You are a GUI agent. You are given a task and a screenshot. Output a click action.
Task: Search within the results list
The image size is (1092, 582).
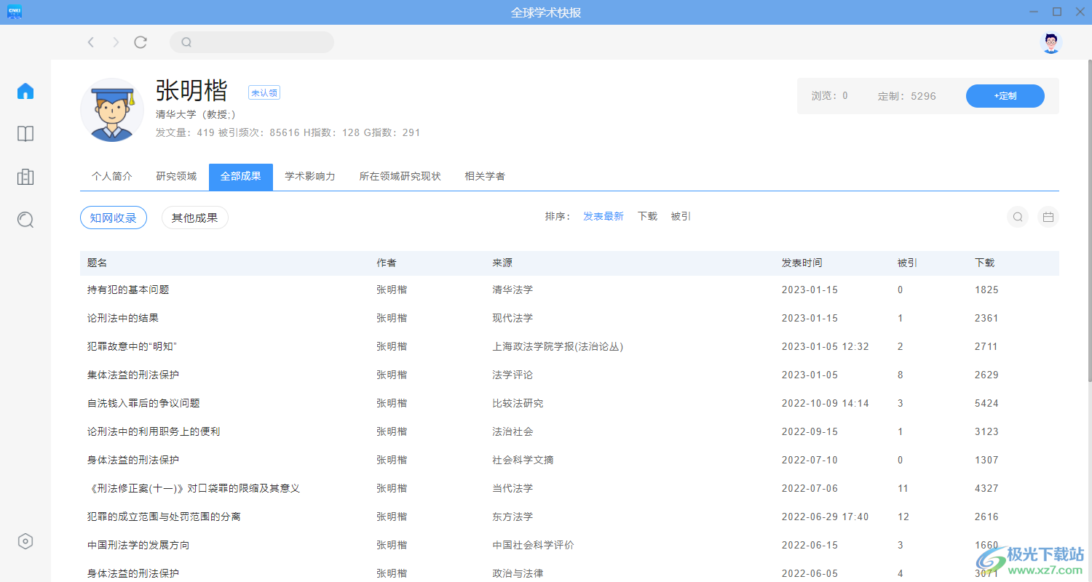pos(1017,216)
